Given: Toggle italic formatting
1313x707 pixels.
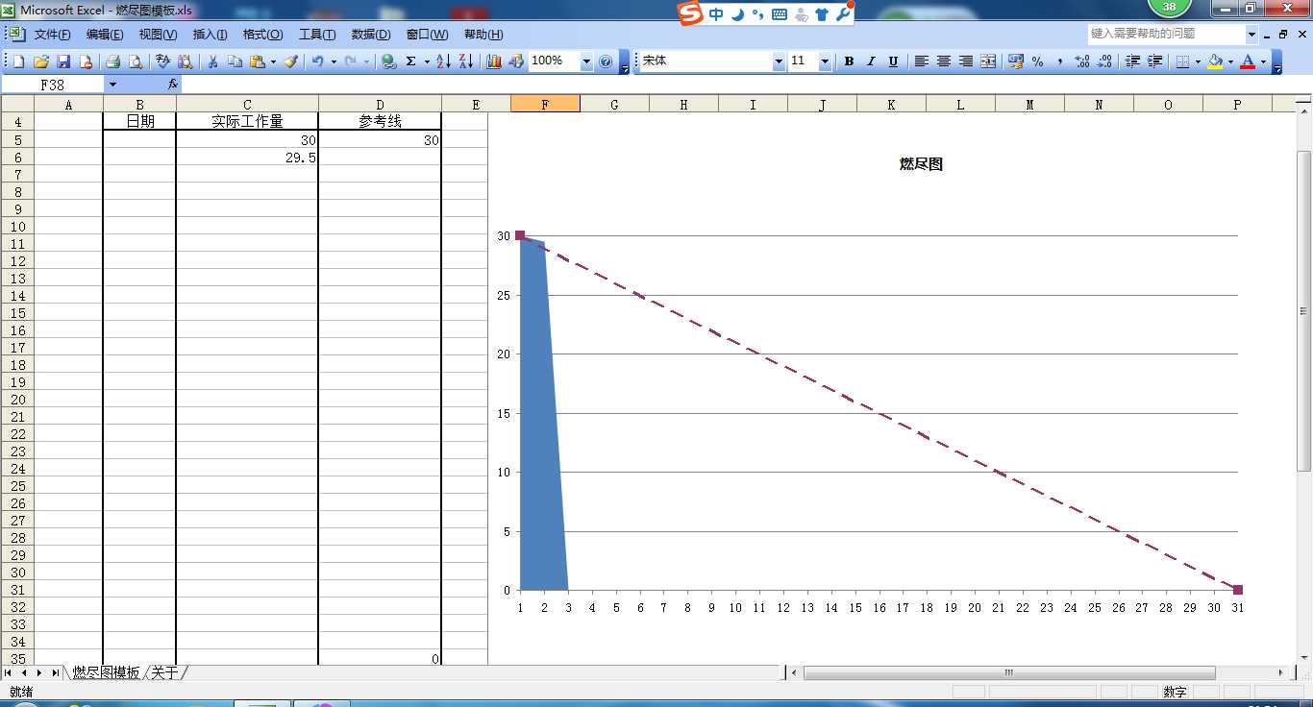Looking at the screenshot, I should tap(871, 61).
